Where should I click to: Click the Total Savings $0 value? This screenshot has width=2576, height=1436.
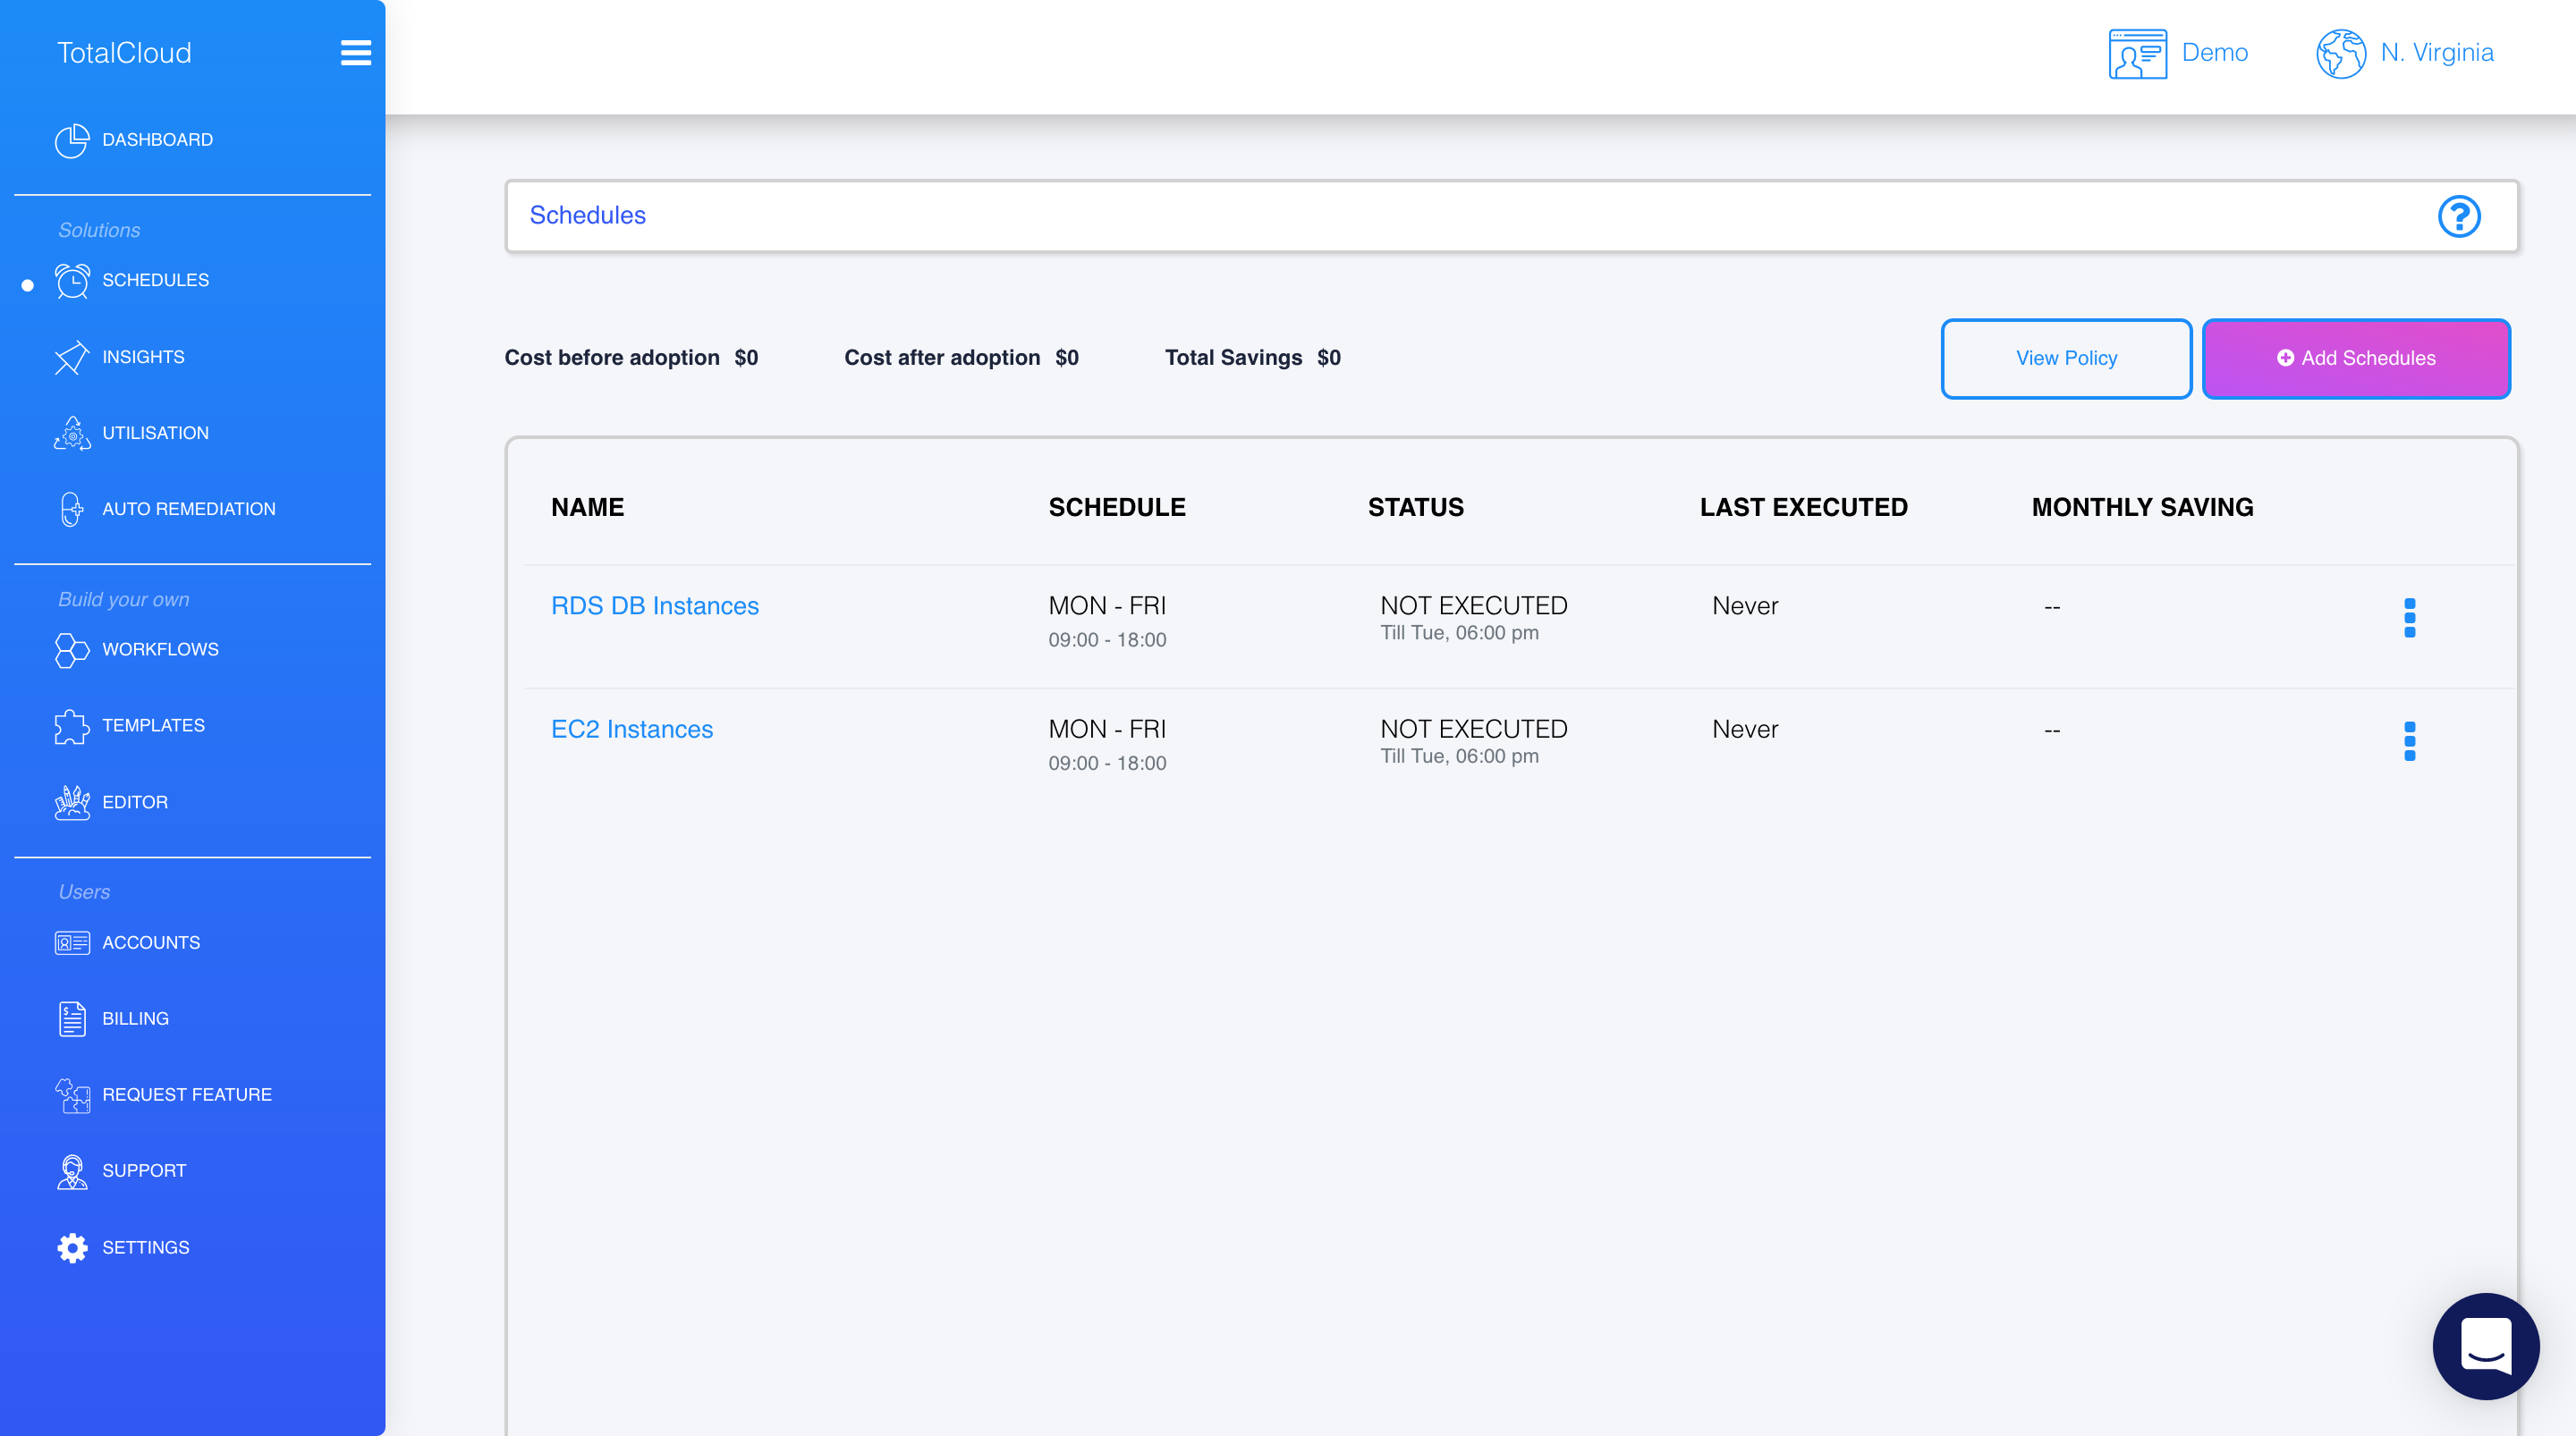[x=1328, y=358]
